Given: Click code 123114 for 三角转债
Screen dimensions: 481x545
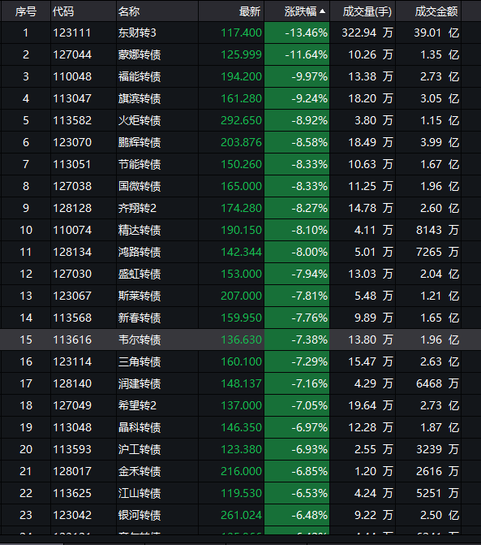Looking at the screenshot, I should click(x=72, y=361).
